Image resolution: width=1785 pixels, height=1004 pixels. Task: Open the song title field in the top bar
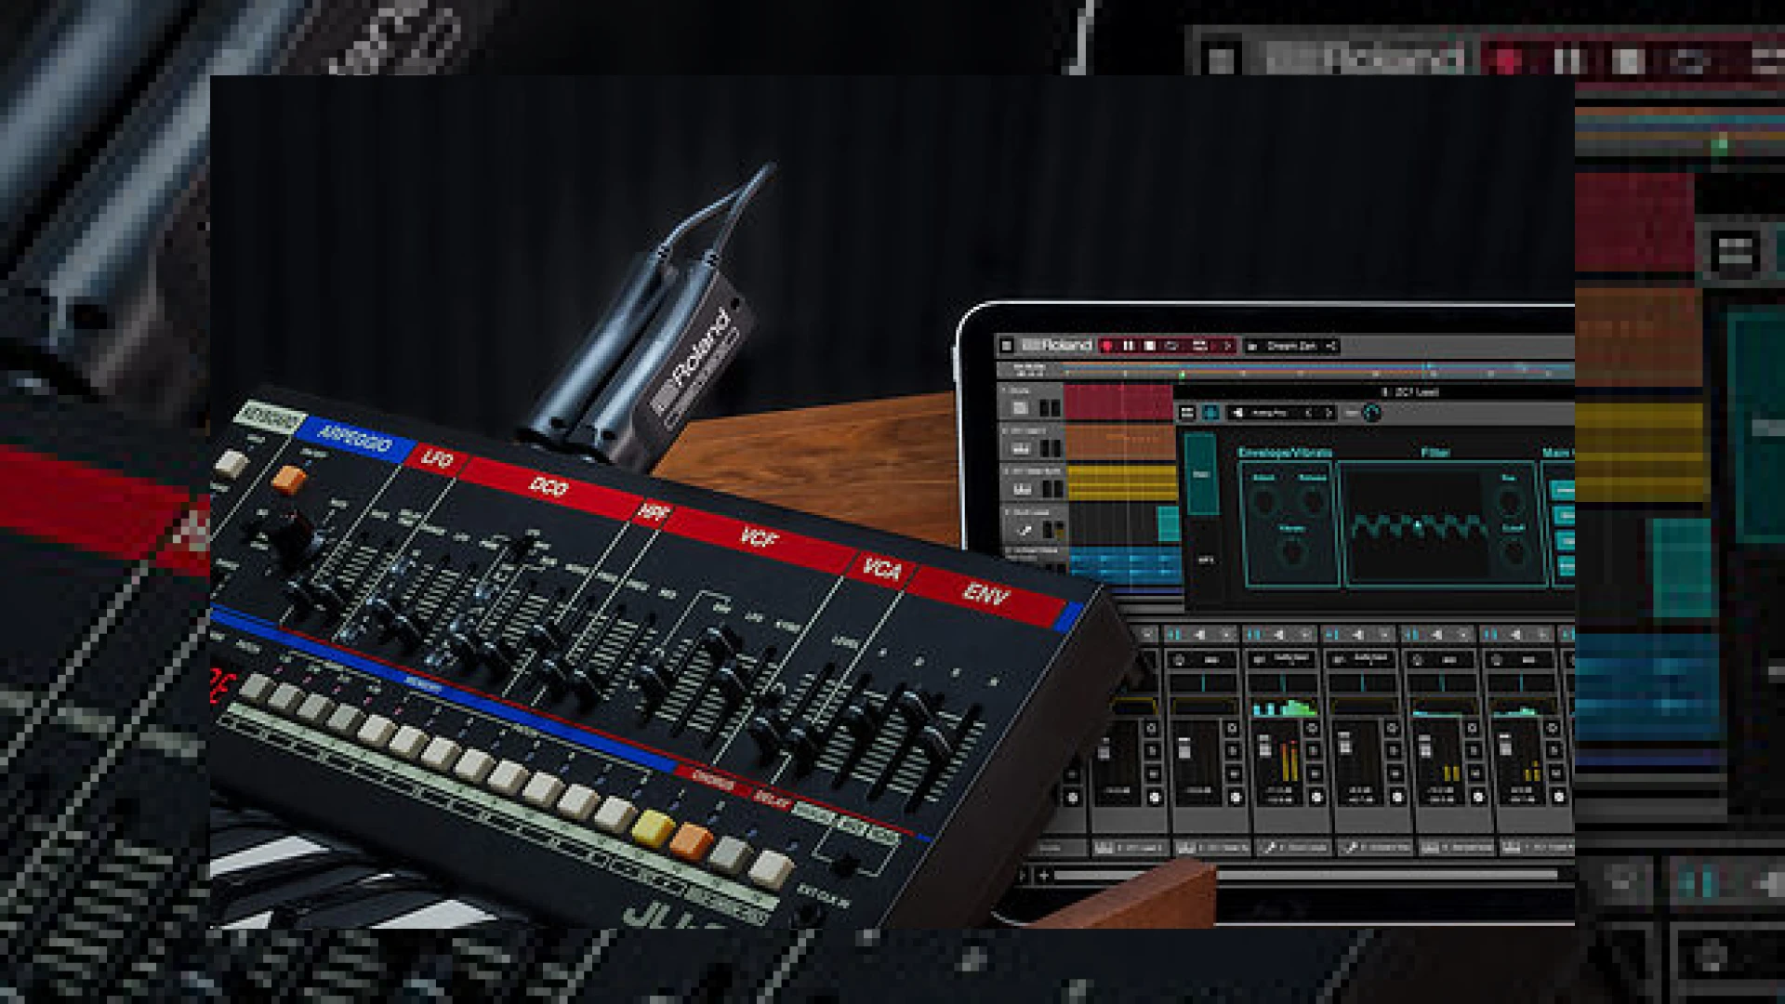[1291, 346]
